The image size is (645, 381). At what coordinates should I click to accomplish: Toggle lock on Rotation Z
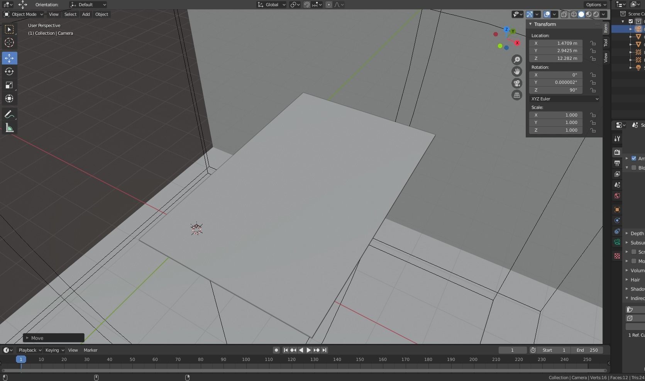(x=593, y=90)
